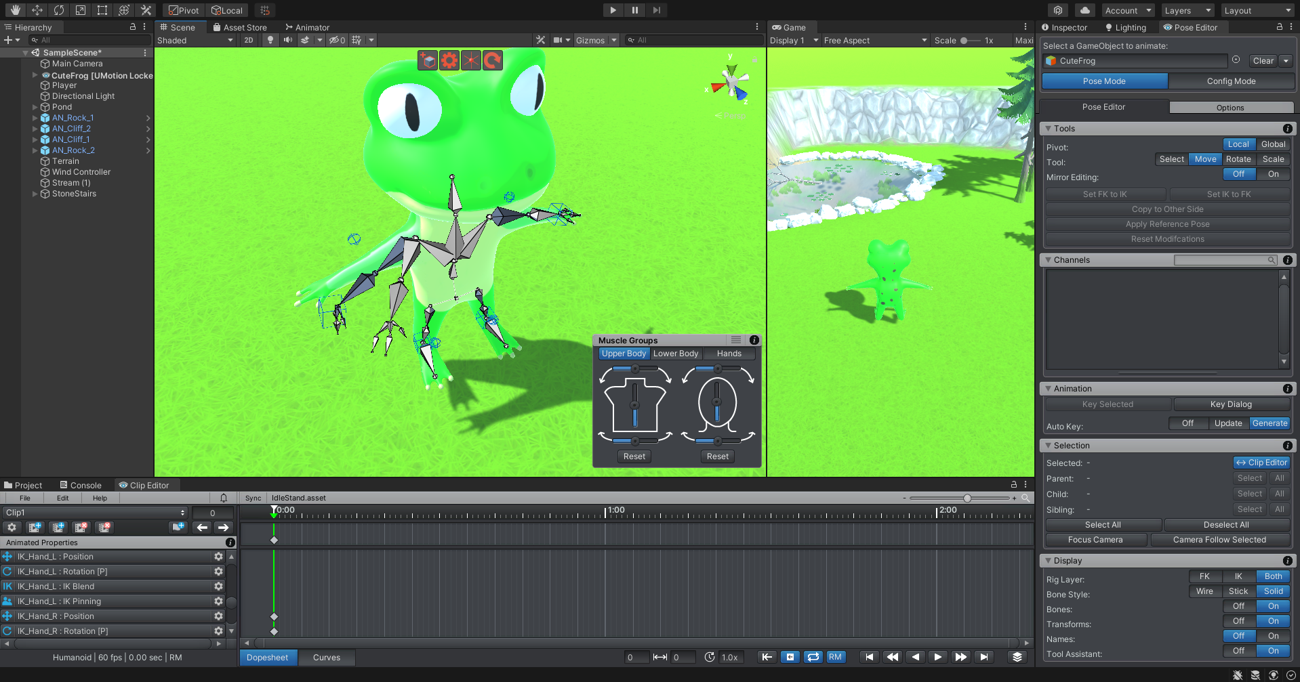Select the Rect transform tool icon

[102, 10]
